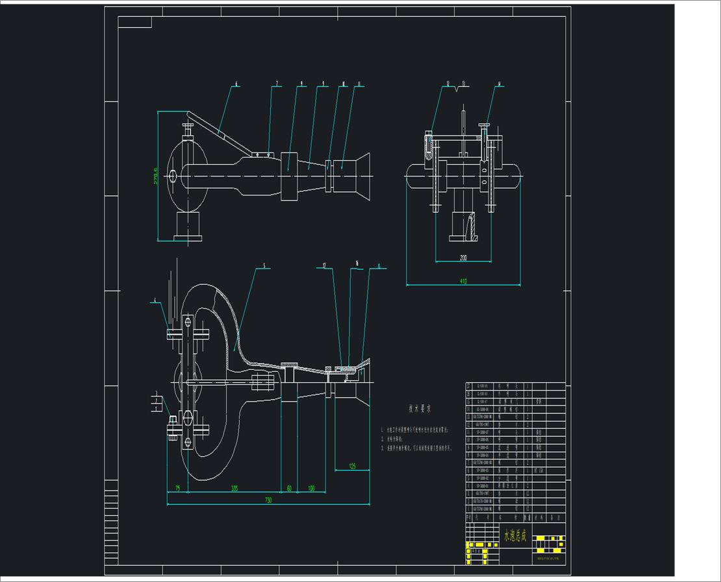
Task: Click the 100 dimension label
Action: [x=311, y=488]
